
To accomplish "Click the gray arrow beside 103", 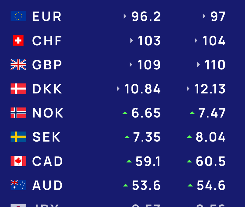I will [132, 40].
